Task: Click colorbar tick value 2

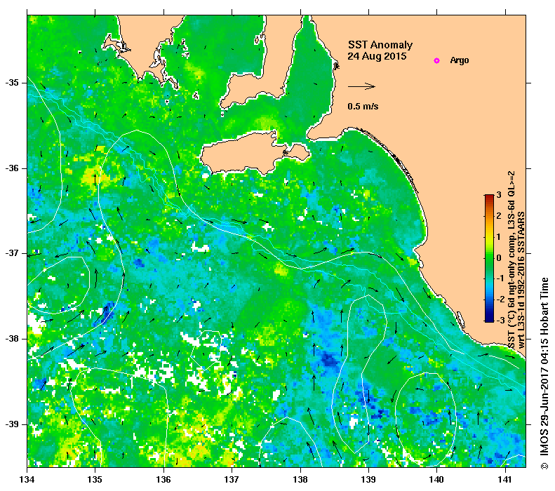Action: click(499, 216)
